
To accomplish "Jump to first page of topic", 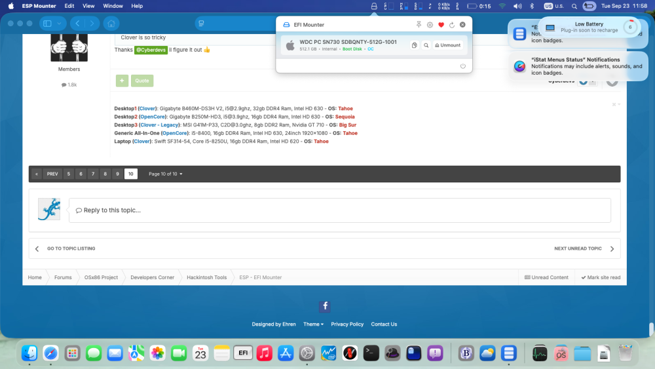I will pos(36,174).
